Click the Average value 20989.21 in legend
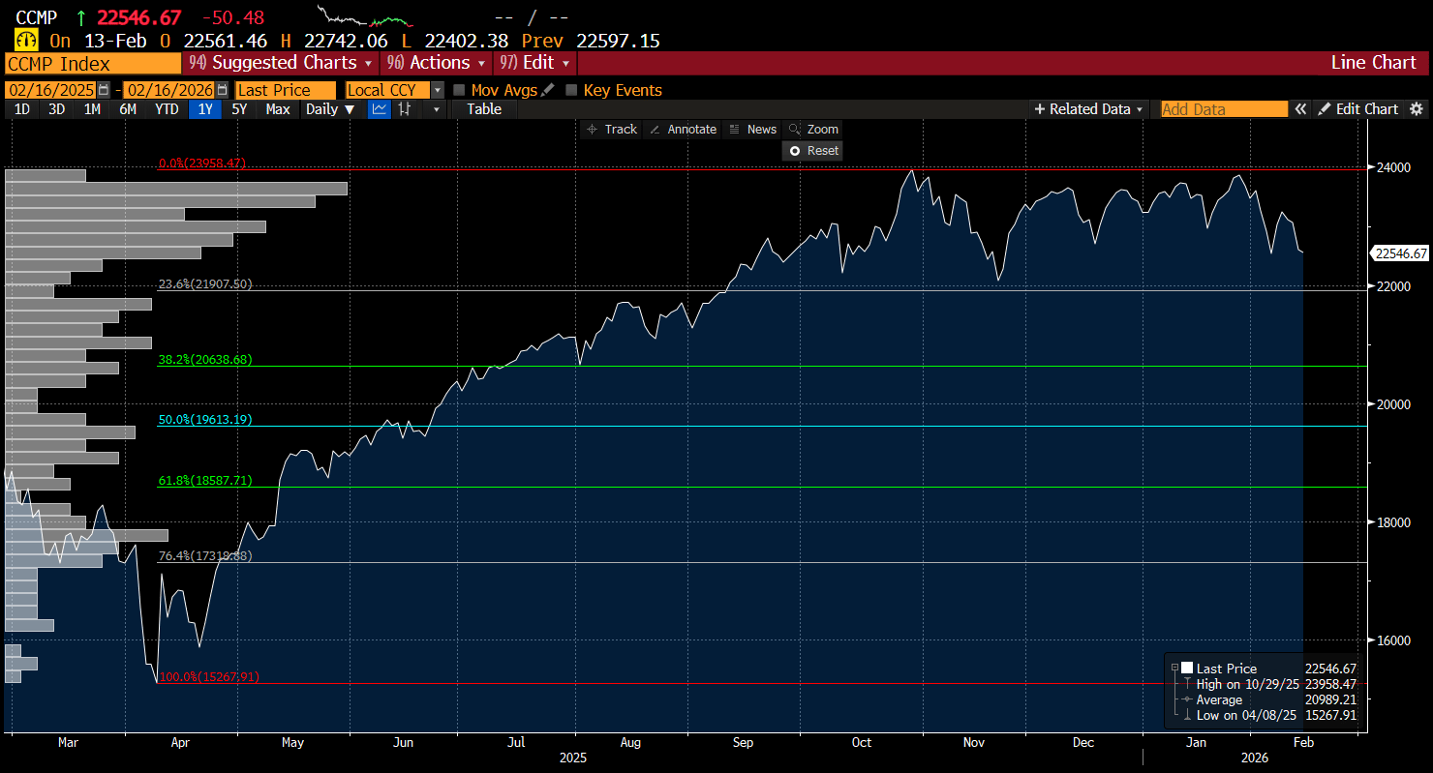 (1330, 699)
